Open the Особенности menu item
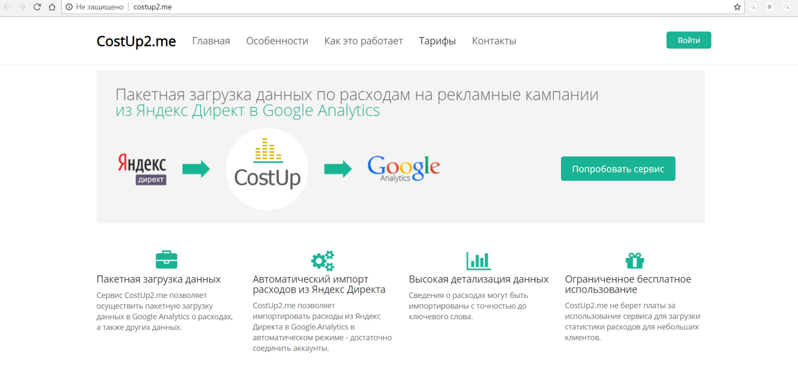This screenshot has height=379, width=798. 277,41
